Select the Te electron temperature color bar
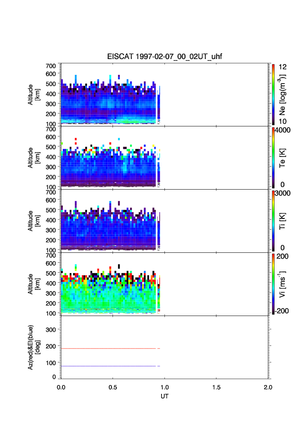 click(x=273, y=158)
